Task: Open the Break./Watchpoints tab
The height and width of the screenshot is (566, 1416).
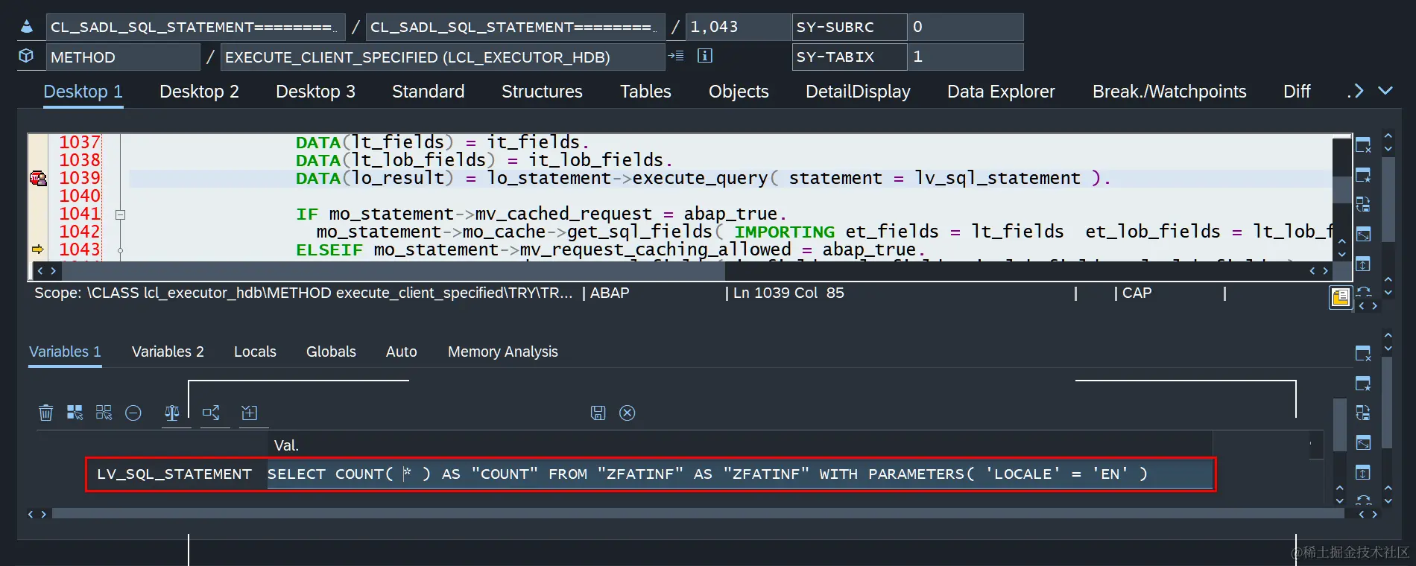Action: 1169,92
